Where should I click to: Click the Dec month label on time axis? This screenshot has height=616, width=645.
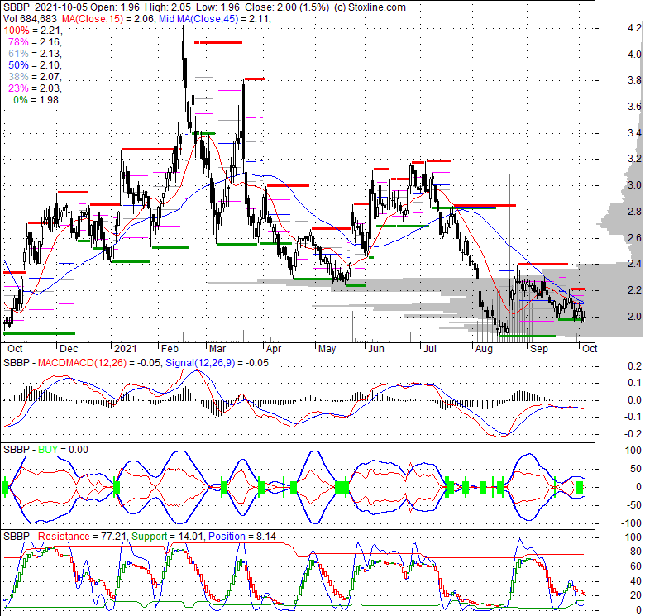coord(69,349)
